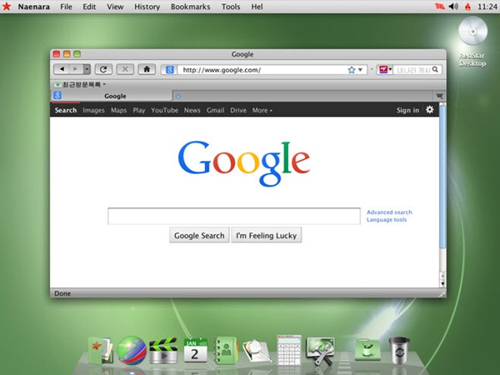Open the Advanced search link
500x375 pixels.
(x=389, y=212)
